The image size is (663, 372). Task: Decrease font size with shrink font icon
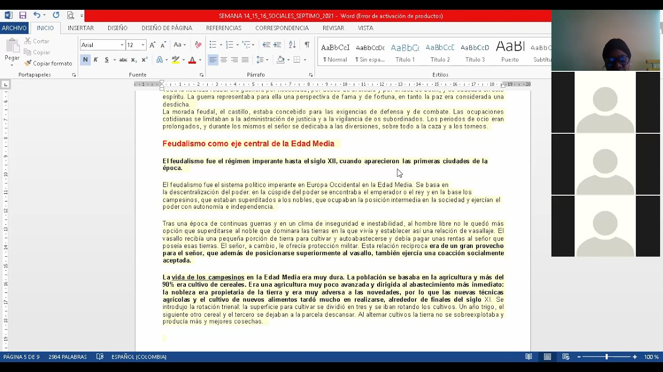coord(163,45)
